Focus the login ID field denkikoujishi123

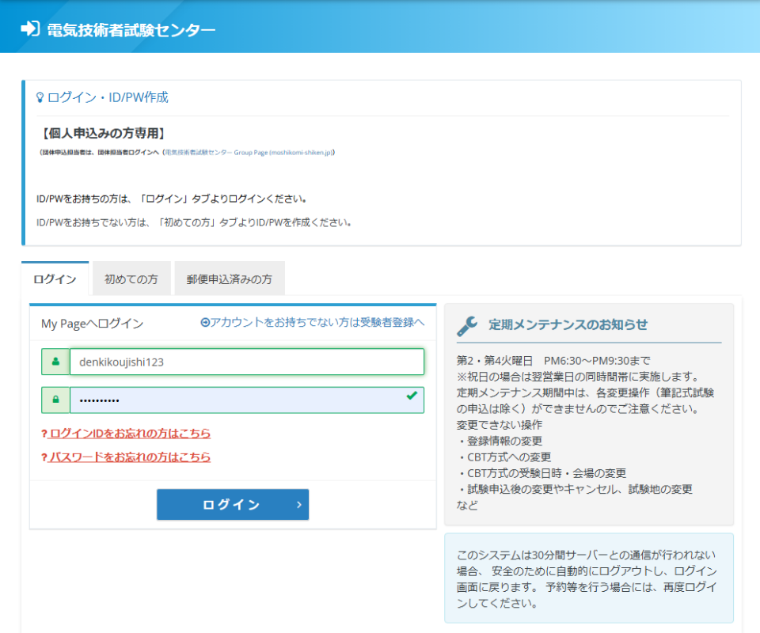coord(247,362)
